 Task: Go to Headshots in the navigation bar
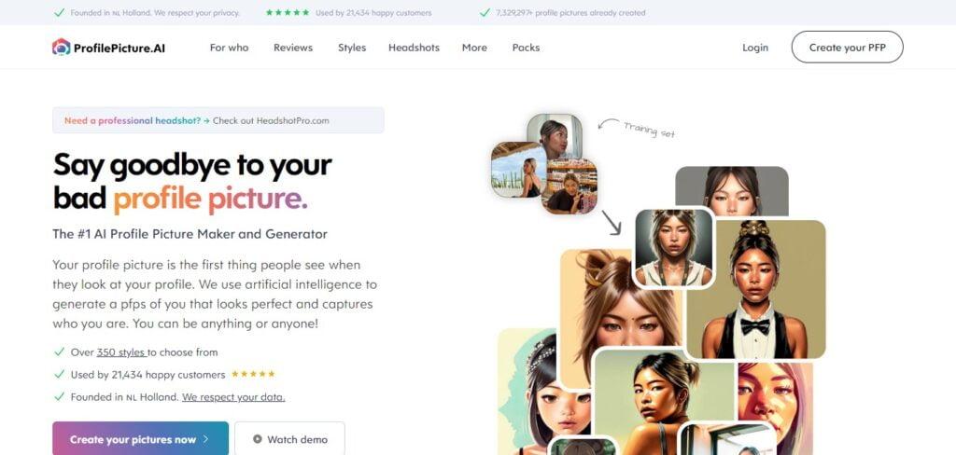tap(414, 48)
